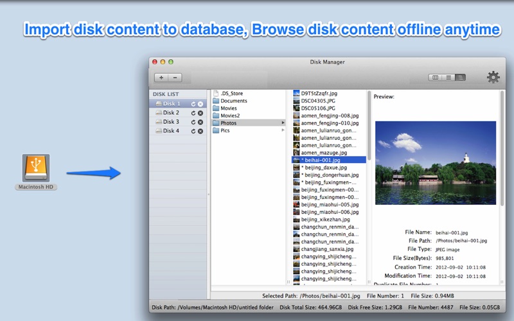This screenshot has width=514, height=321.
Task: Select file aomen_fengjing-008.jpg
Action: [329, 116]
